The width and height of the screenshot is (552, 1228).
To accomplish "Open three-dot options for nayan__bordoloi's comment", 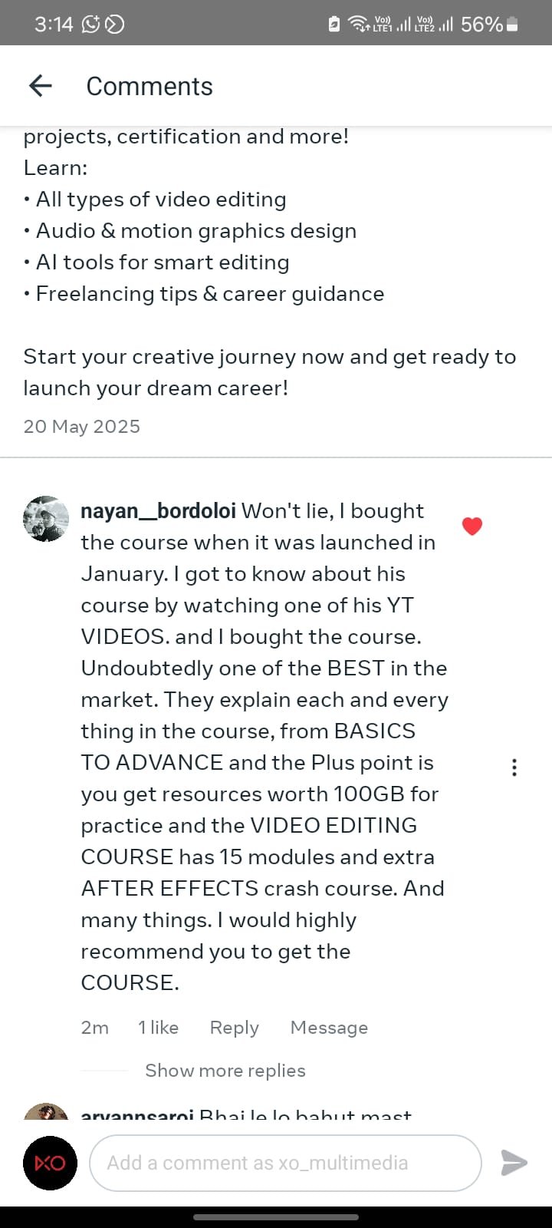I will (514, 767).
